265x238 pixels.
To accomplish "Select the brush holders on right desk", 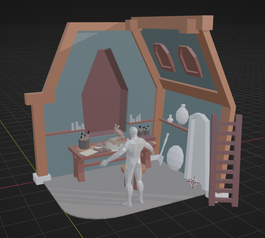I will click(x=143, y=131).
